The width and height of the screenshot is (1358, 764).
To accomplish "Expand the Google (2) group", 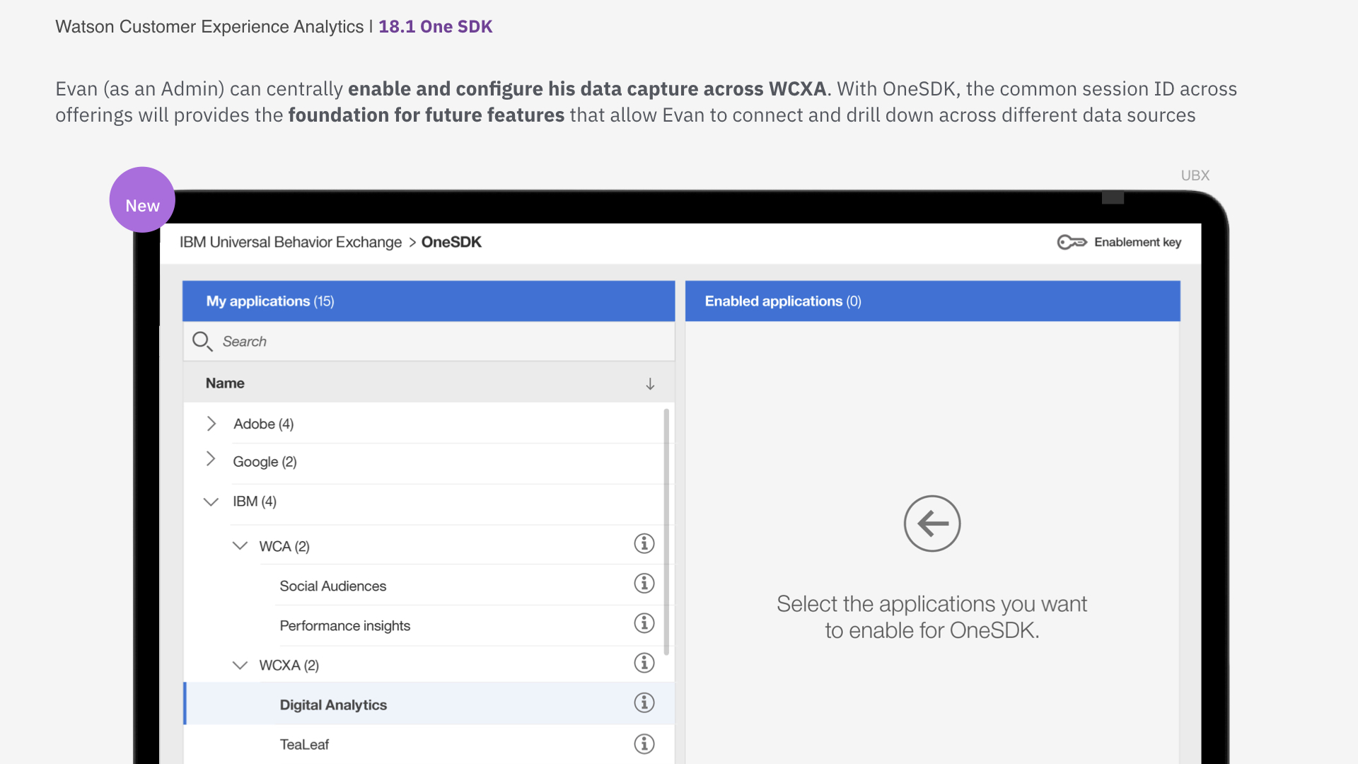I will (x=211, y=459).
